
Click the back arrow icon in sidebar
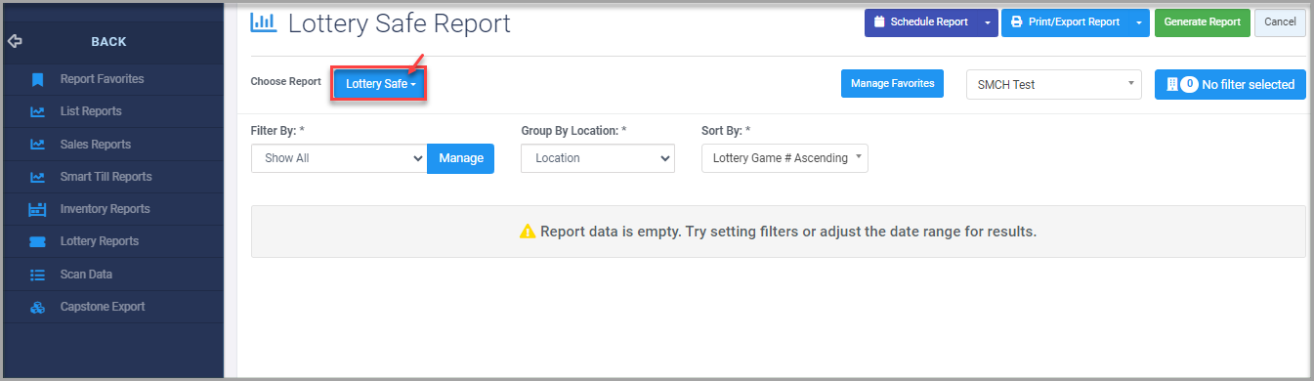click(15, 41)
